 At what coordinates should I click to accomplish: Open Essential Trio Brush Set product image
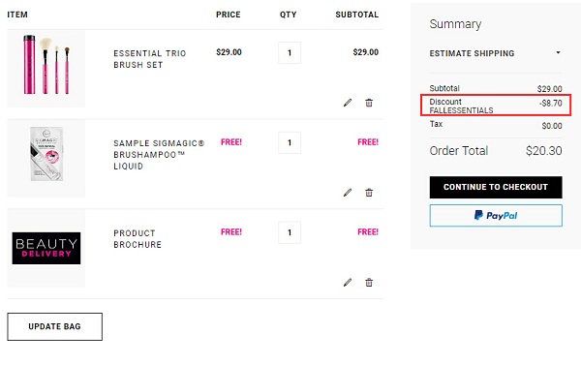[x=46, y=68]
